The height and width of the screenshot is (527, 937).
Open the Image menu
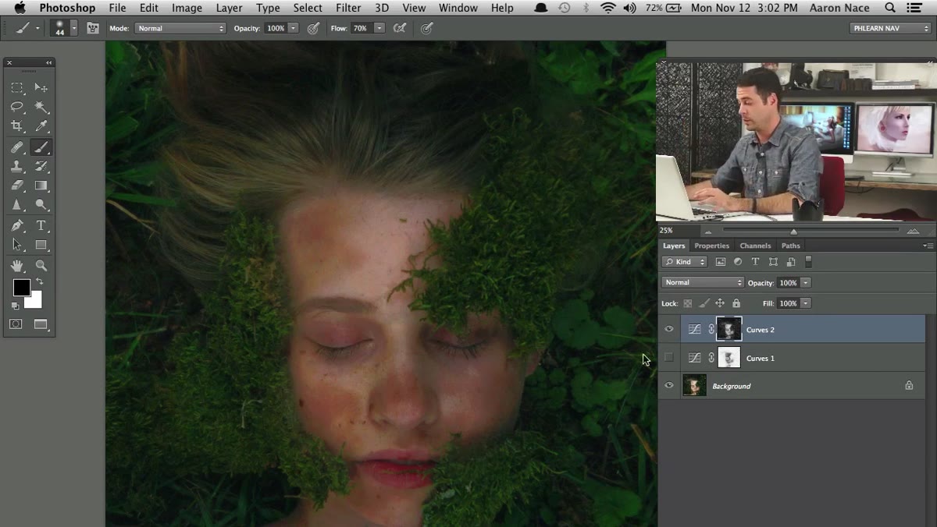[187, 8]
